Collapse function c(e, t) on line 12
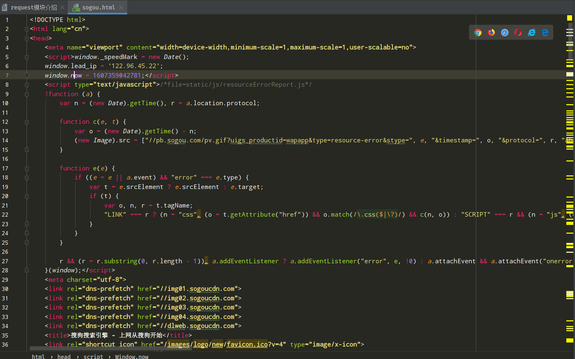 pyautogui.click(x=26, y=122)
